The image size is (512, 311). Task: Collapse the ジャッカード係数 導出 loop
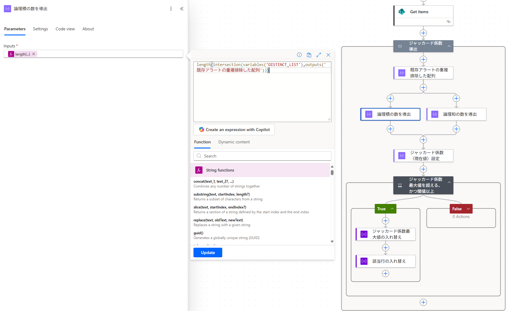[x=449, y=46]
